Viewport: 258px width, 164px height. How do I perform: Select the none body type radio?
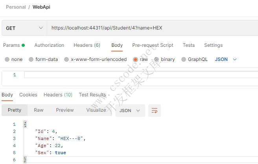7,59
